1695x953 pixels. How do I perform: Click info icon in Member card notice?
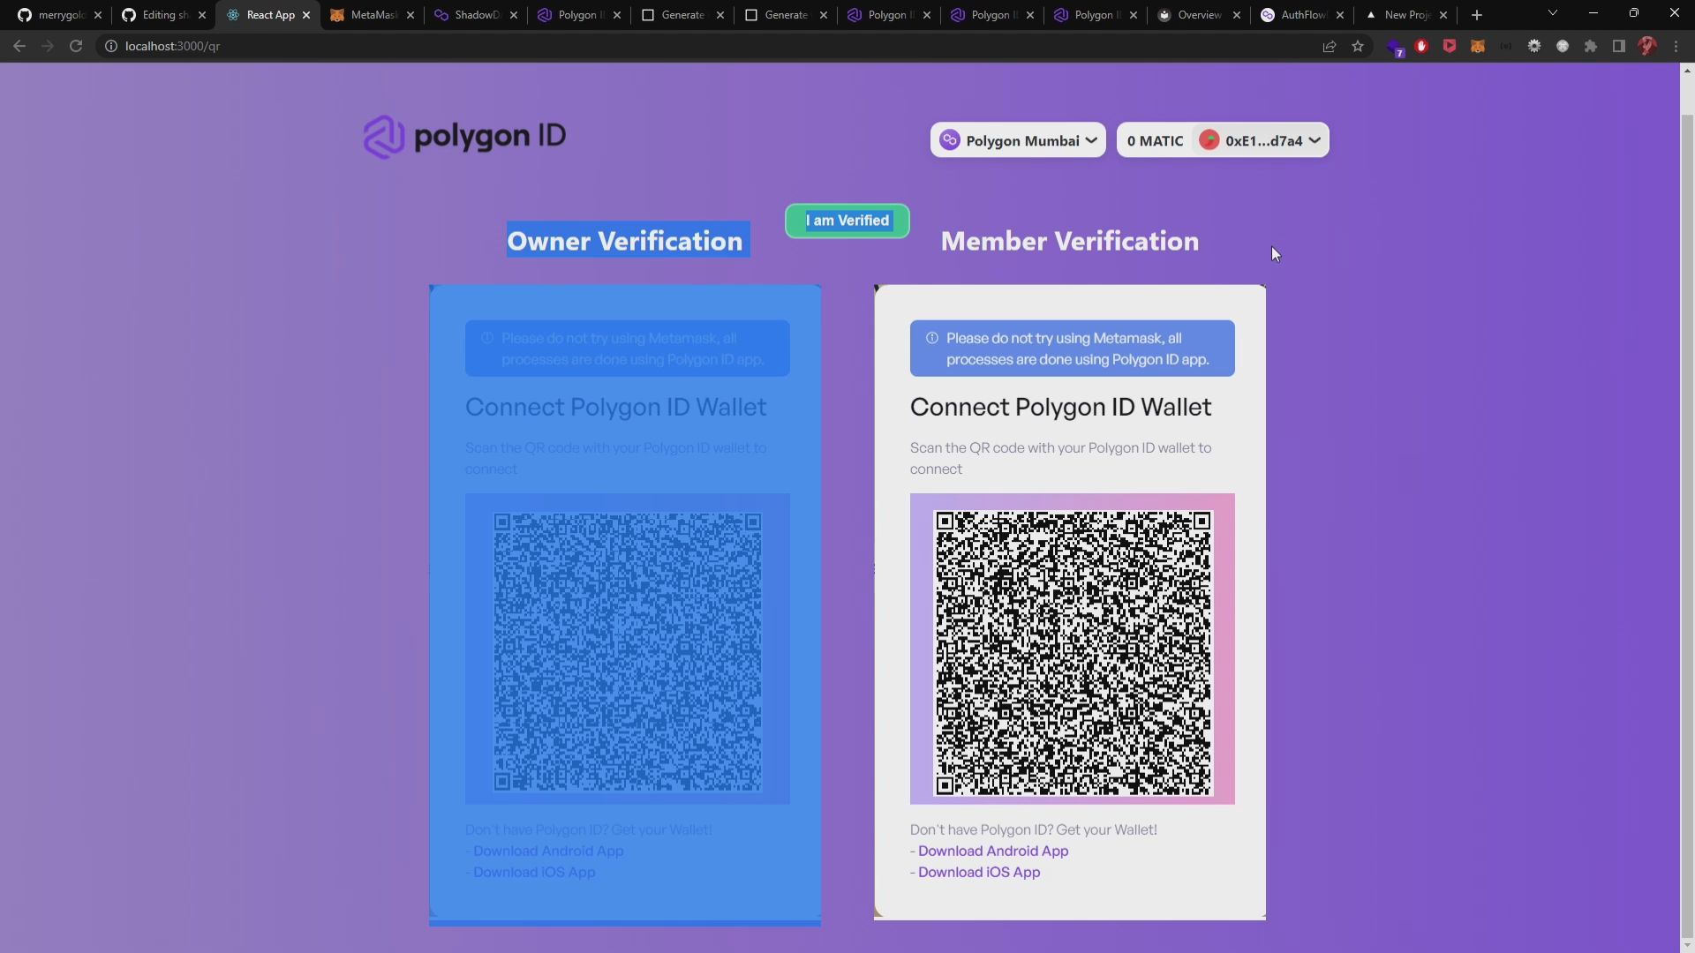coord(931,338)
